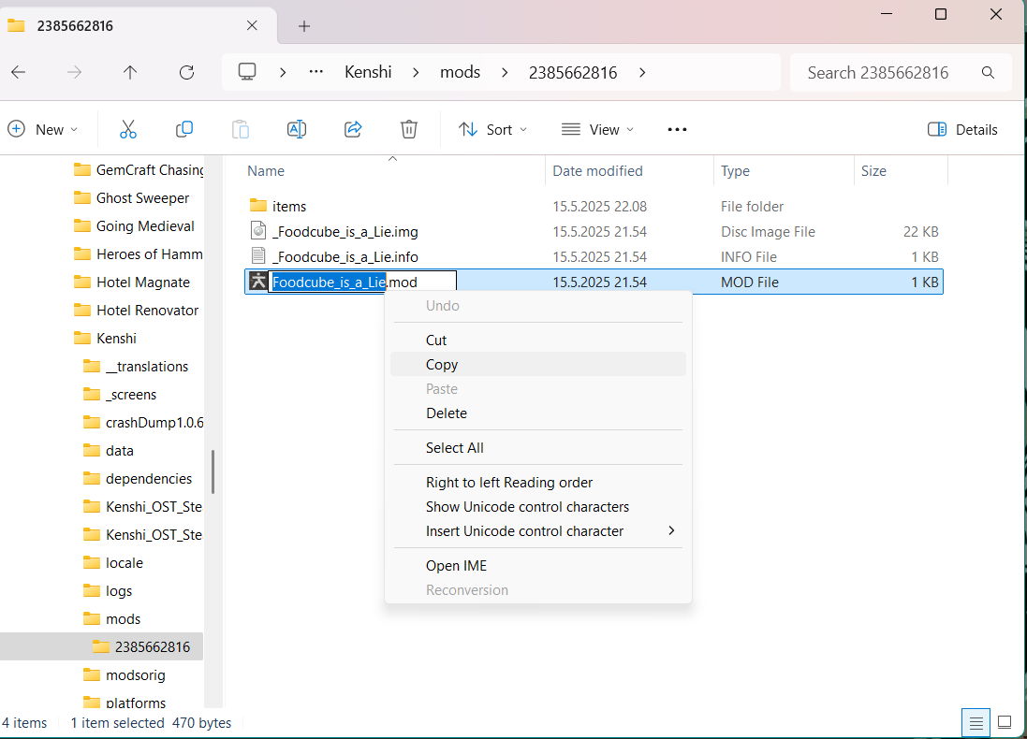Click the items folder icon
Screen dimensions: 1027x739
(x=258, y=206)
